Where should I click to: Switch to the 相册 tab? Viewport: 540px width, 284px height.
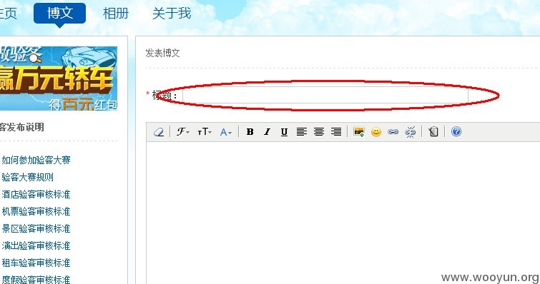116,14
